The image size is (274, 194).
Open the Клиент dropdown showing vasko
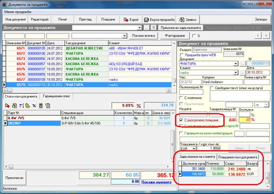236,72
